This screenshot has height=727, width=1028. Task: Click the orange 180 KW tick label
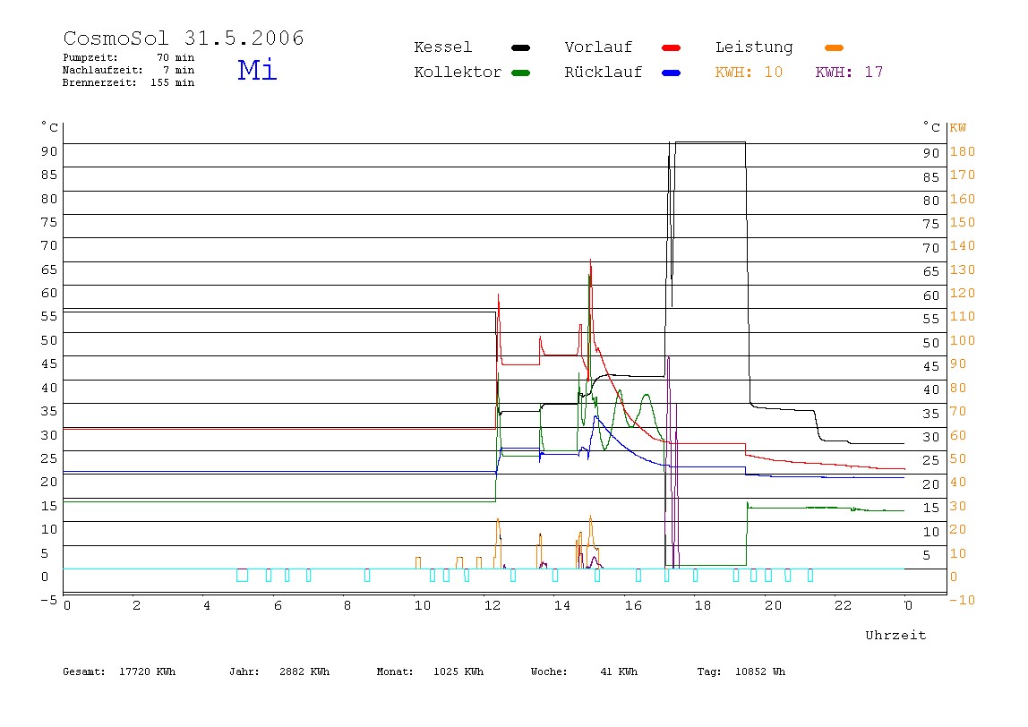963,151
